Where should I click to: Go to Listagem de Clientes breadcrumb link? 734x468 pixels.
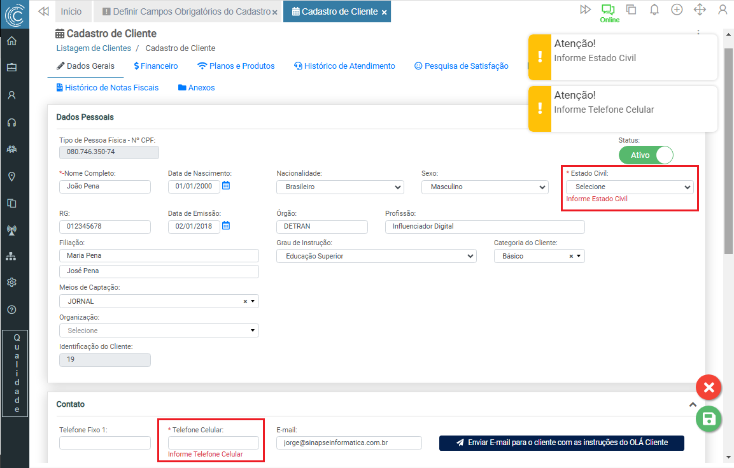[94, 48]
